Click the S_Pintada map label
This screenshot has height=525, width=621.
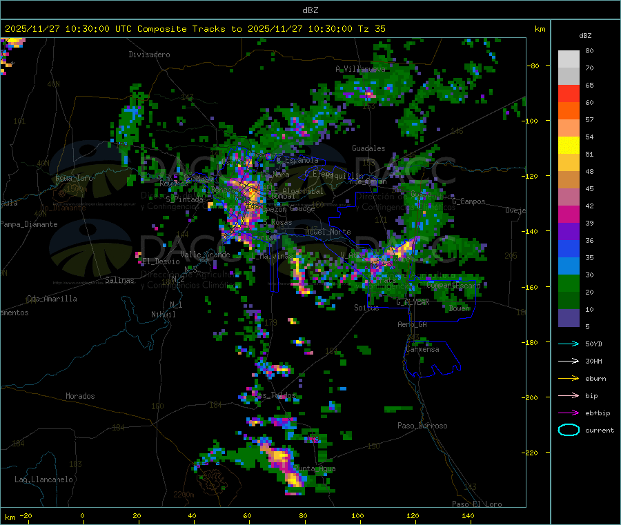pos(184,199)
